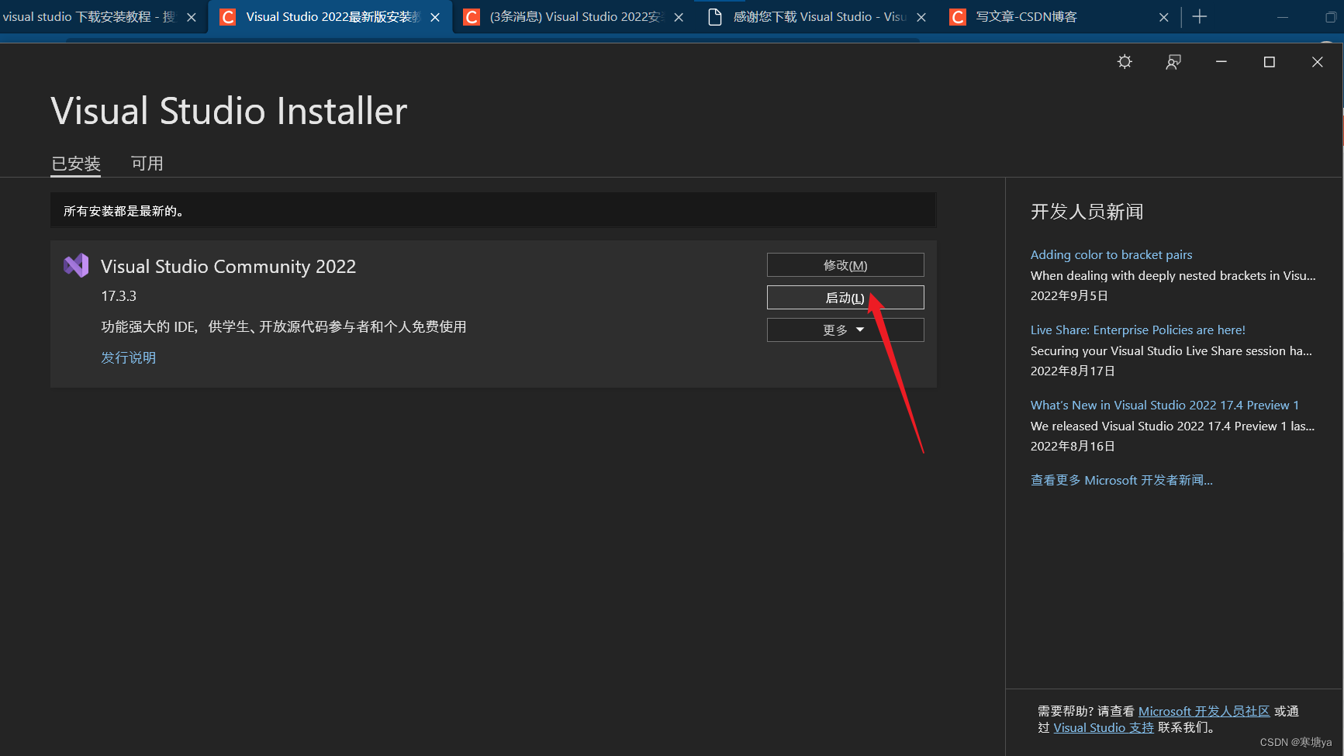
Task: Switch to browser tab '感谢您下载 Visual Studio'
Action: (x=819, y=16)
